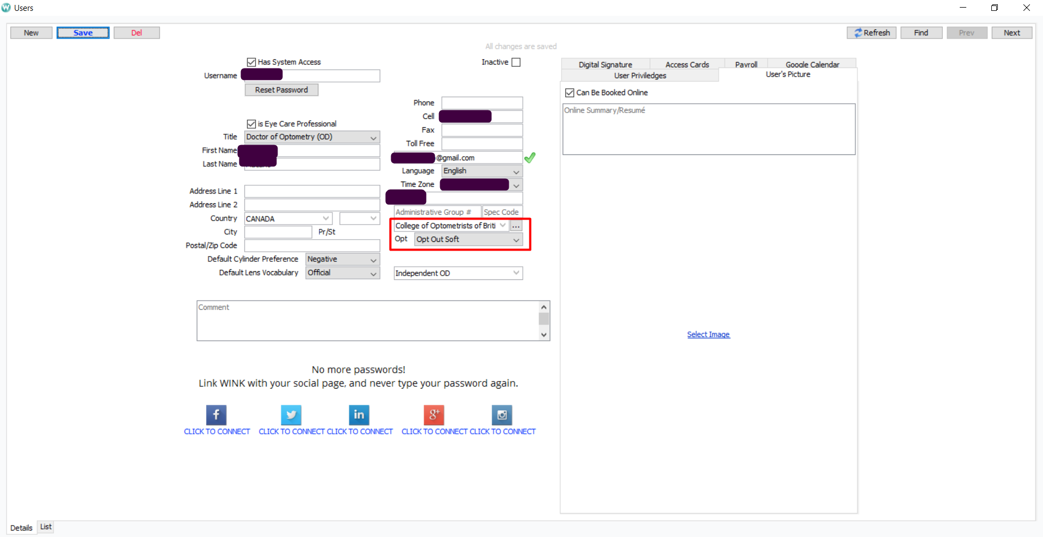Screen dimensions: 1043x537
Task: Click the Reset Password button
Action: (x=281, y=90)
